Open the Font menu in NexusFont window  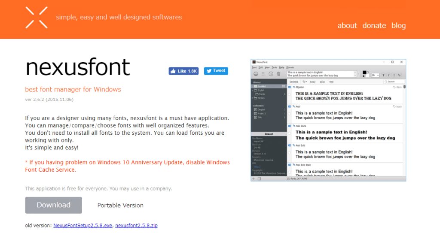(x=254, y=67)
